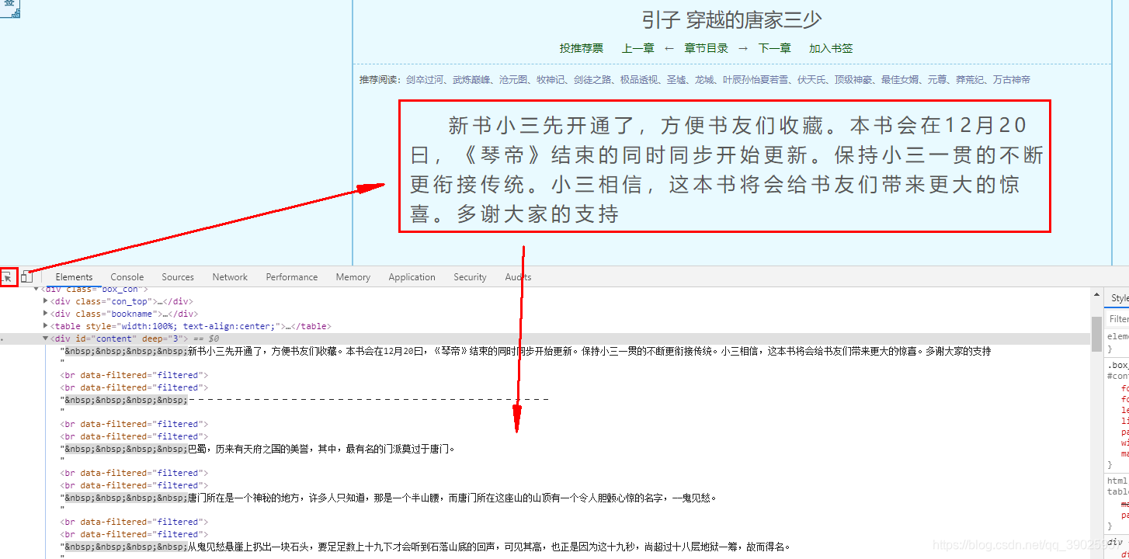Screen dimensions: 1129x559
Task: Collapse the div id="content" node
Action: (45, 339)
